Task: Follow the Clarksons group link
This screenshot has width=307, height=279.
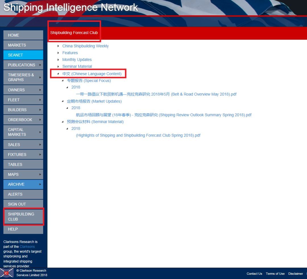Action: click(27, 247)
